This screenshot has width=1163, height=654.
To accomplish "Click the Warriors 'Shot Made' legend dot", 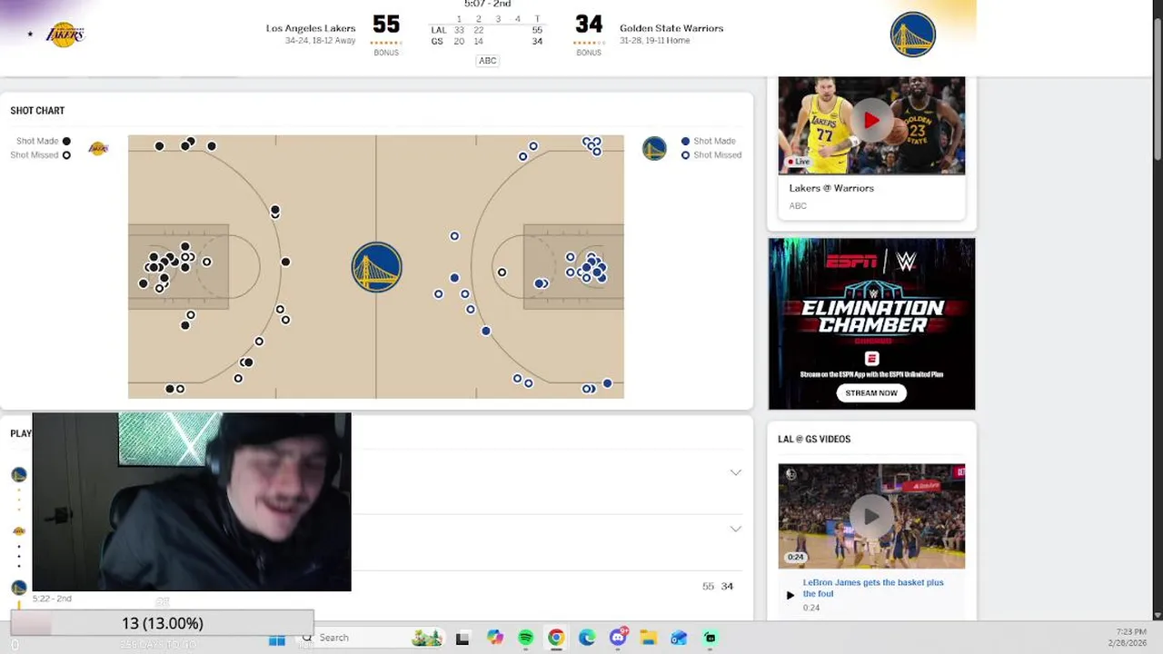I will click(x=685, y=141).
